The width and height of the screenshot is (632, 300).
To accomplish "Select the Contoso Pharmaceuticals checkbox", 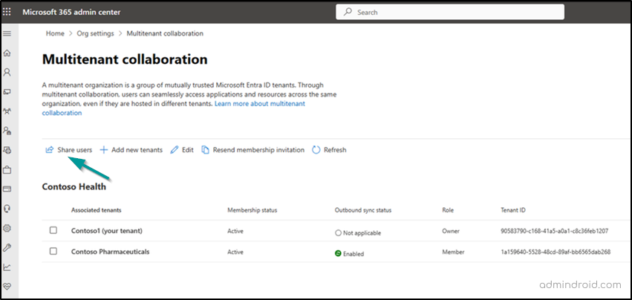I will (x=53, y=251).
